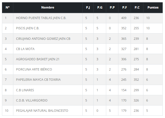Select the P.J column header

tap(88, 7)
